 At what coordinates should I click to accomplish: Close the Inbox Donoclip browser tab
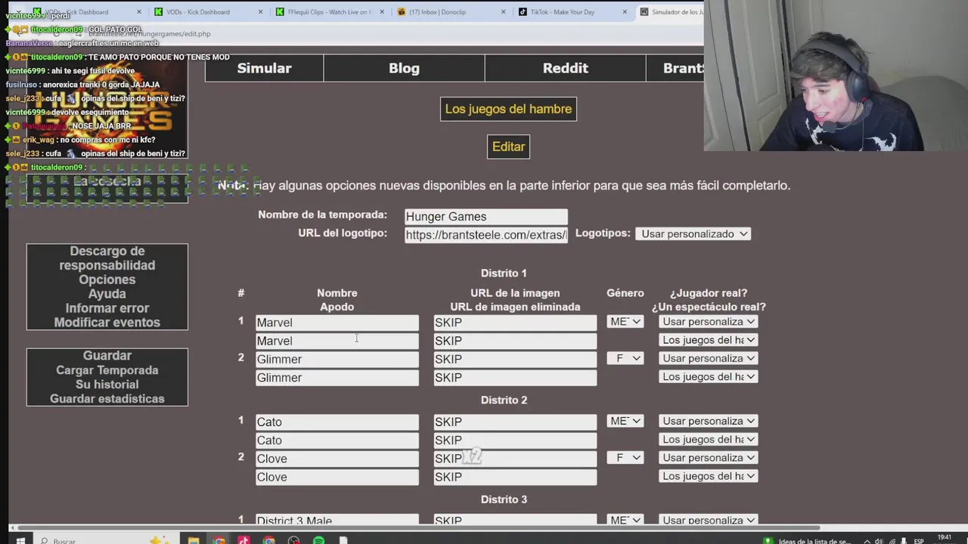pyautogui.click(x=503, y=12)
